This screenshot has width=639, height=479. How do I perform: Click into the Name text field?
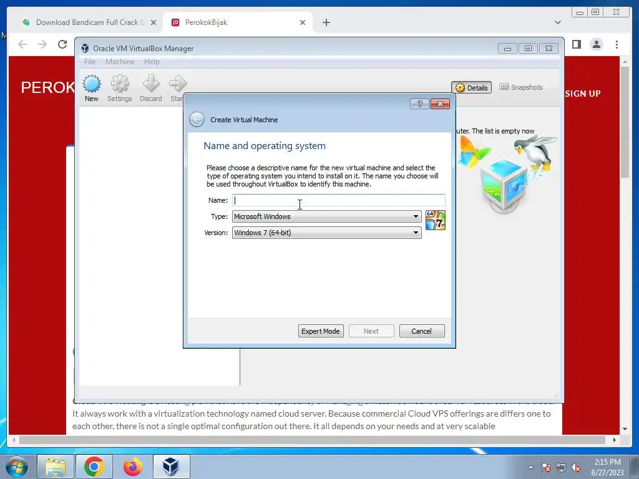(339, 200)
